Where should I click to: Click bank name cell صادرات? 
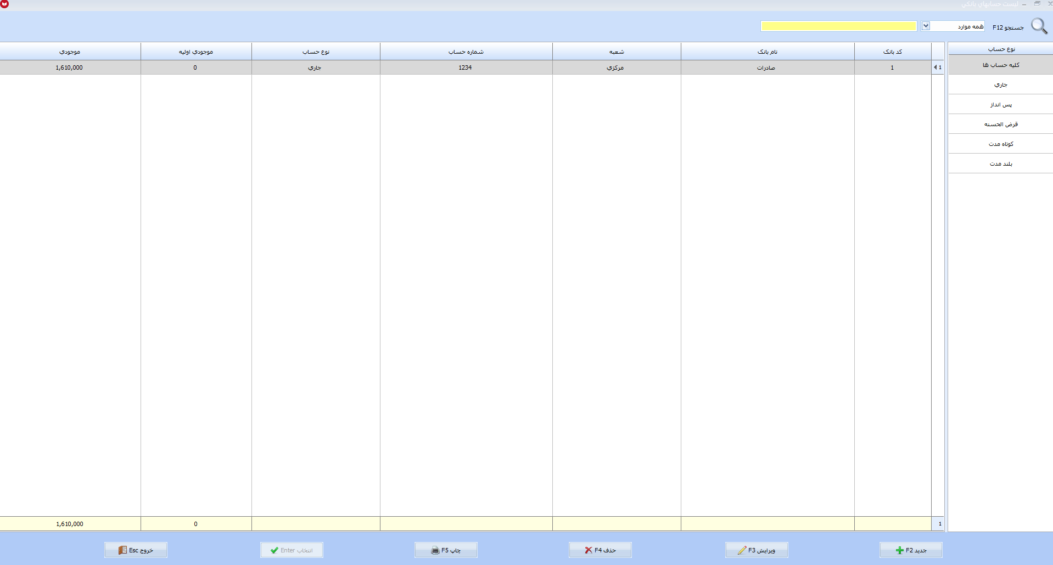click(x=768, y=67)
